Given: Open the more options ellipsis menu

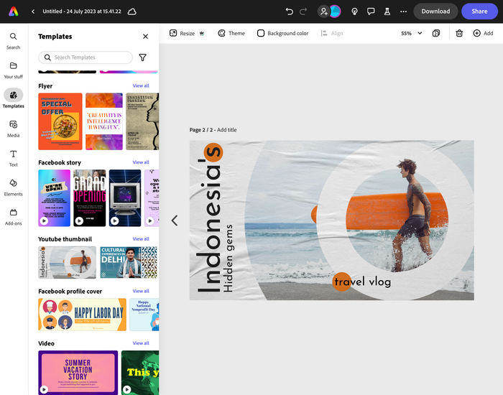Looking at the screenshot, I should click(403, 11).
